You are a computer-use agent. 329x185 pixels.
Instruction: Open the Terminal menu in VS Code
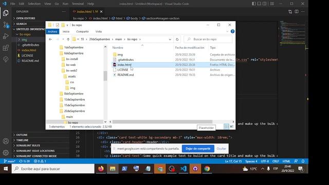(78, 4)
